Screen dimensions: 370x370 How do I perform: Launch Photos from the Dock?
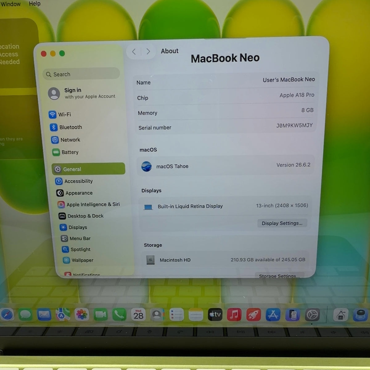point(82,314)
